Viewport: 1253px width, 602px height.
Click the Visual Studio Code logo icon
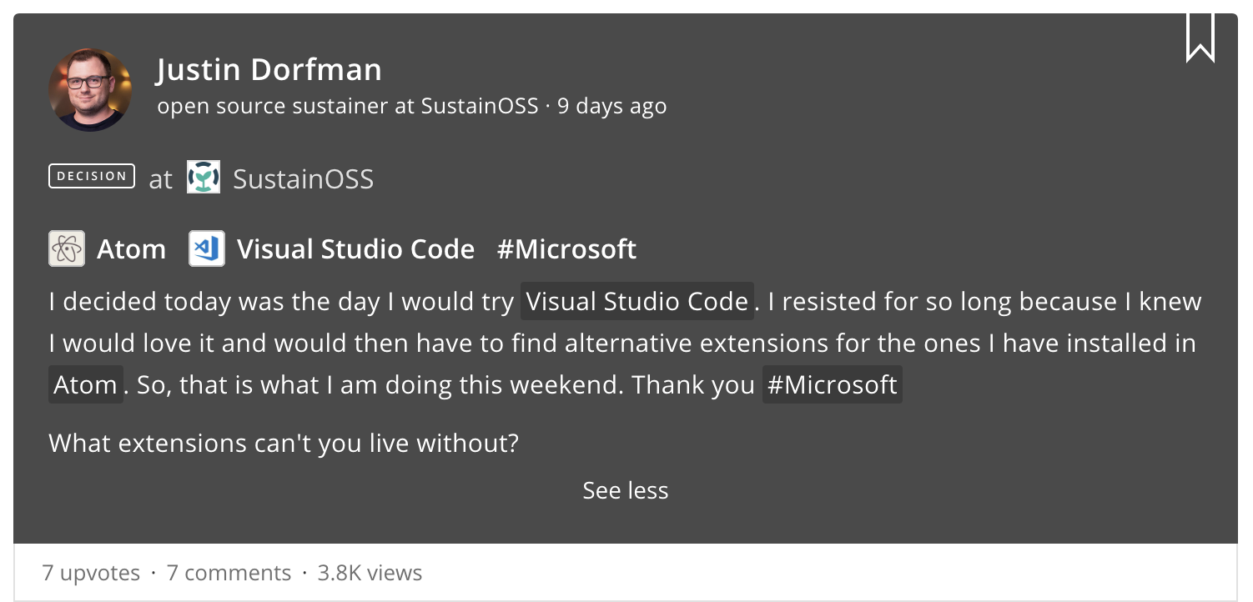[207, 248]
